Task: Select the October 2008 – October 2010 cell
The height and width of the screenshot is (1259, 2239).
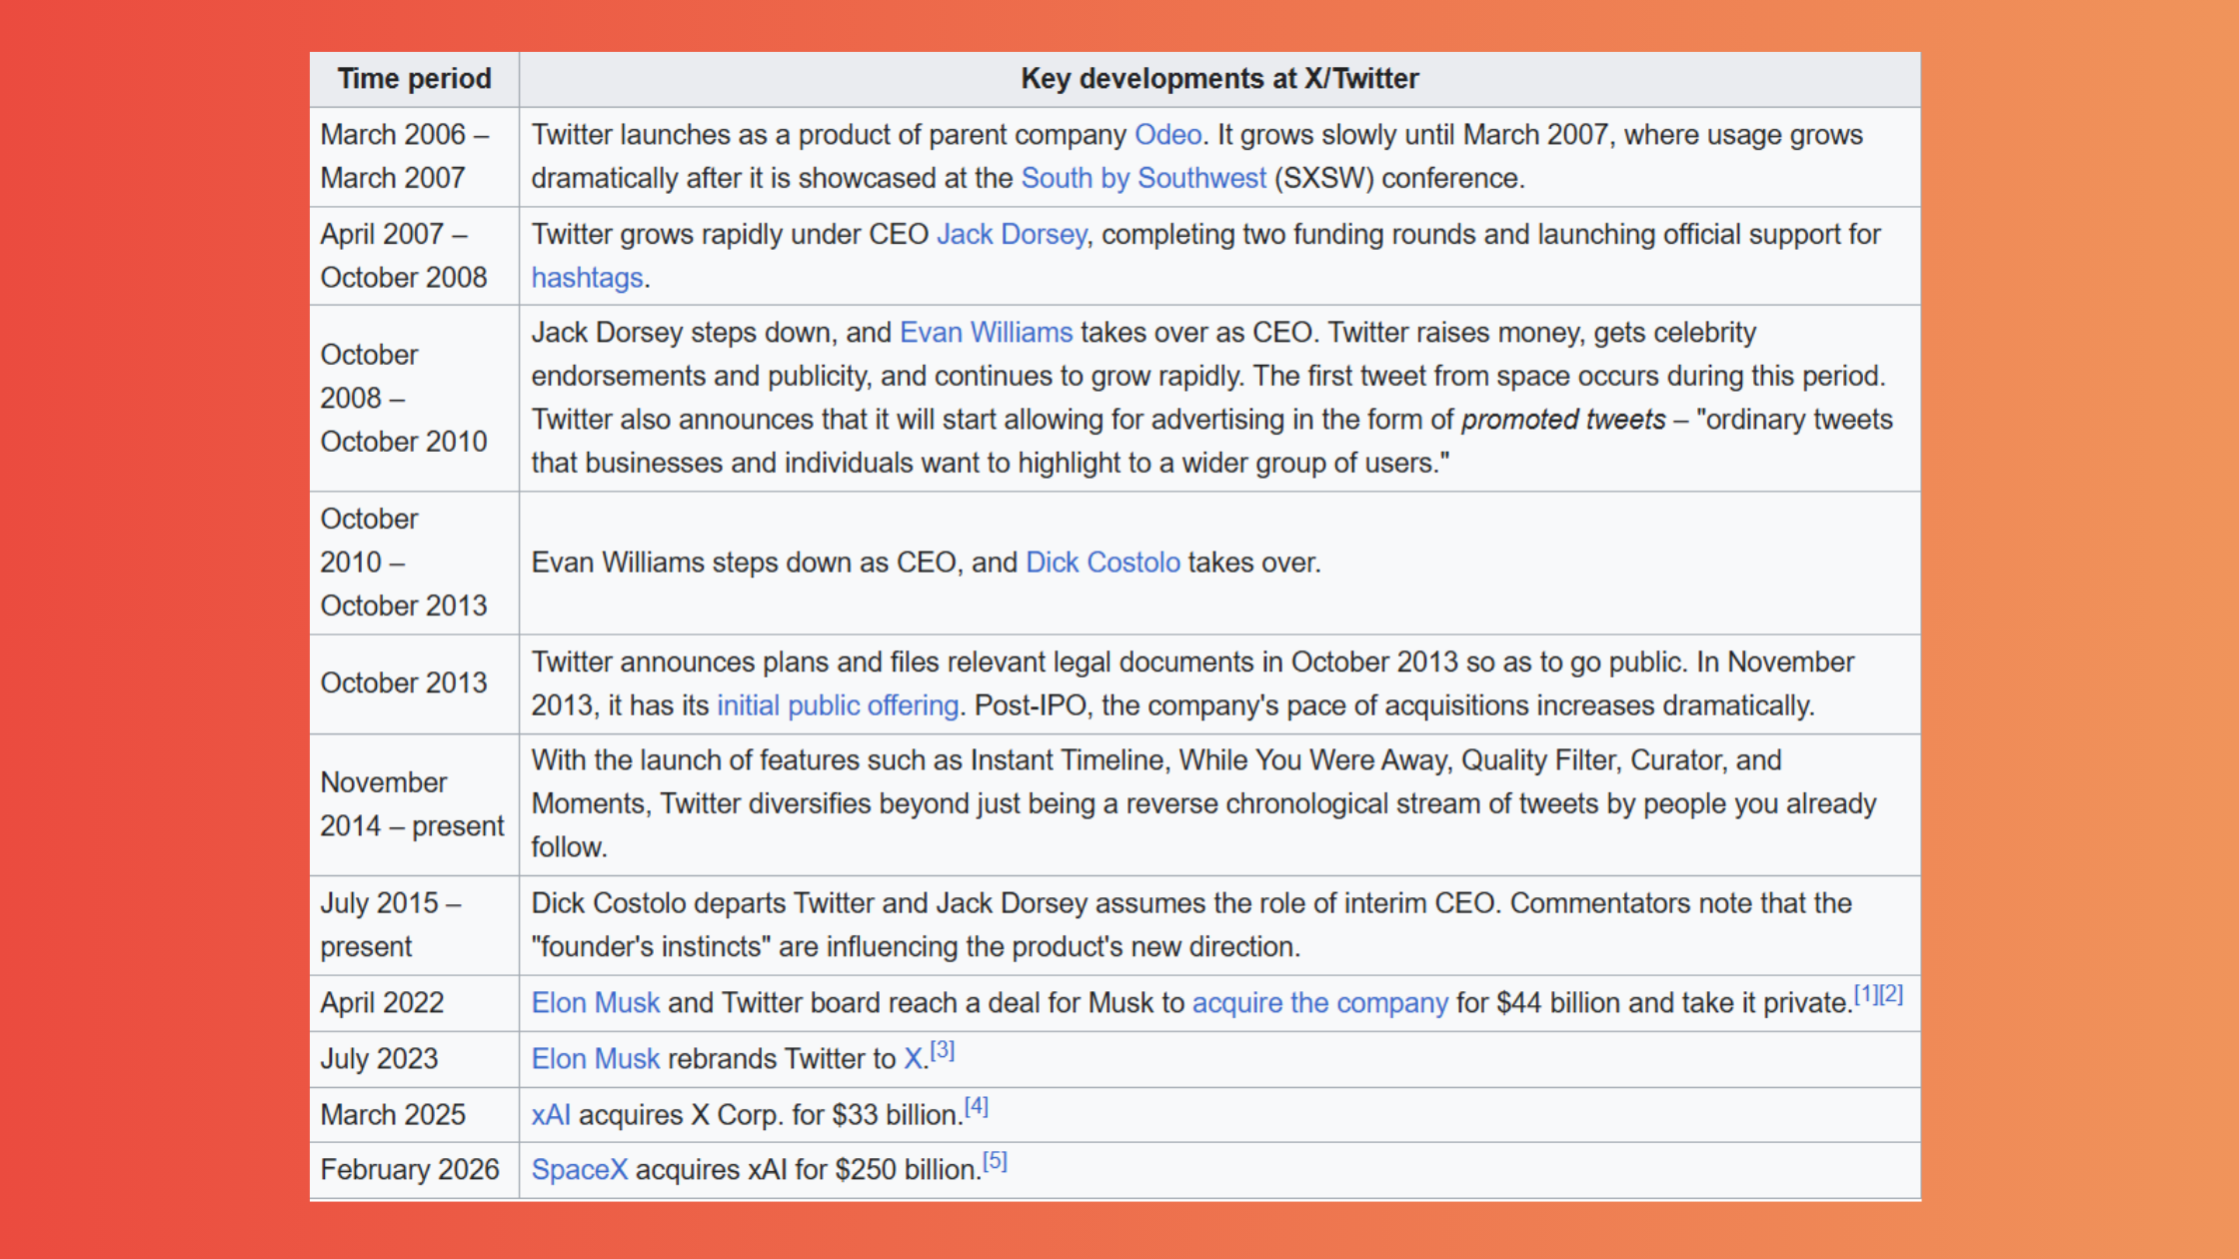Action: [414, 398]
